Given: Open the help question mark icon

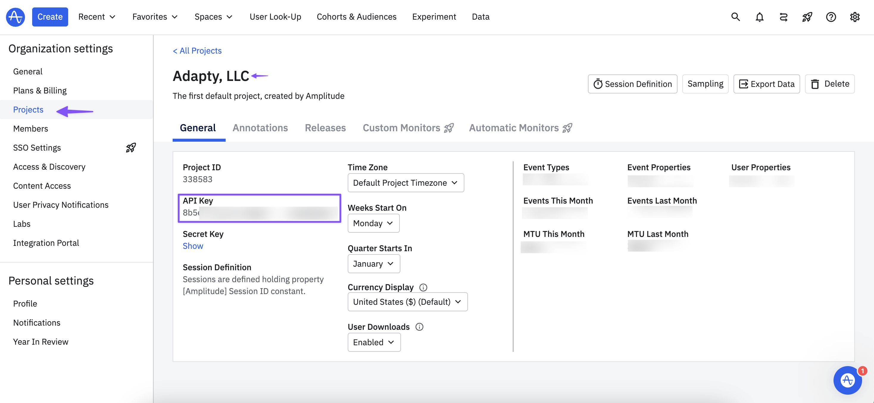Looking at the screenshot, I should [x=831, y=17].
